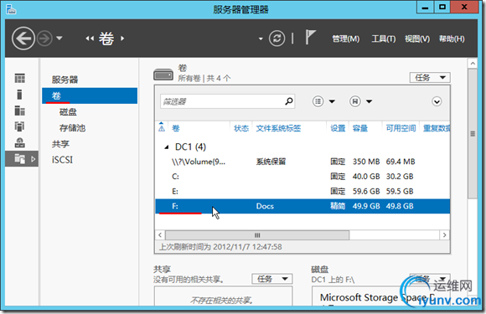This screenshot has height=314, width=486.
Task: Open the notifications flag icon
Action: [x=310, y=37]
